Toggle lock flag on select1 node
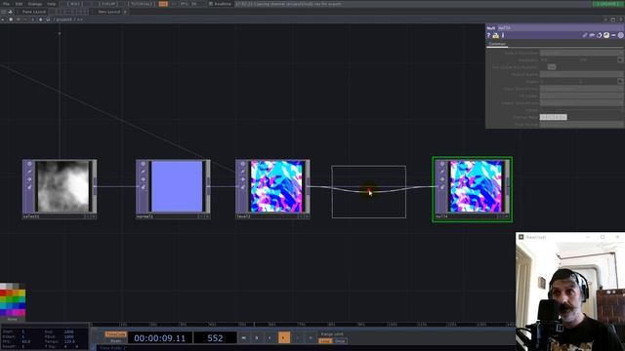The image size is (625, 351). tap(29, 187)
